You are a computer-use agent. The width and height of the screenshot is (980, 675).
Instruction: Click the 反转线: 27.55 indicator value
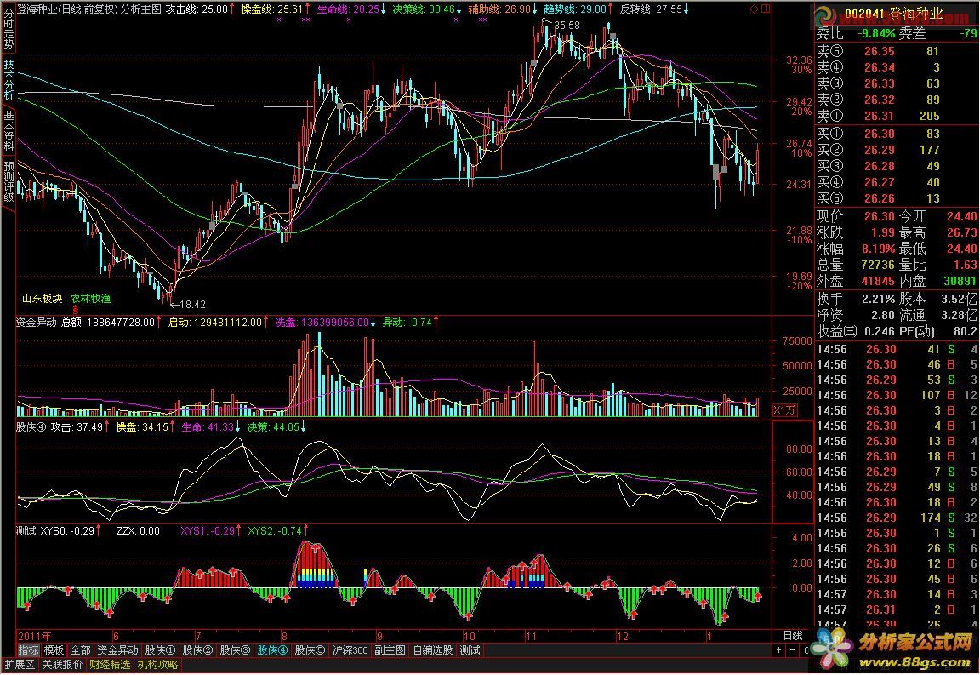[654, 9]
